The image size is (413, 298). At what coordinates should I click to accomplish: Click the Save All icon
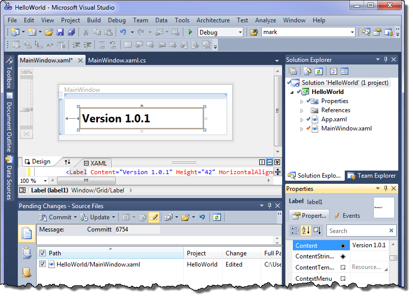[71, 32]
